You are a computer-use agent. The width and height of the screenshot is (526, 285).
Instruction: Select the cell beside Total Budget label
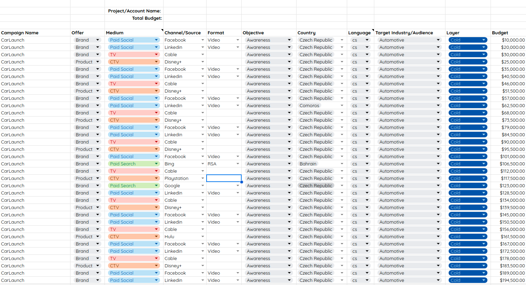click(185, 18)
